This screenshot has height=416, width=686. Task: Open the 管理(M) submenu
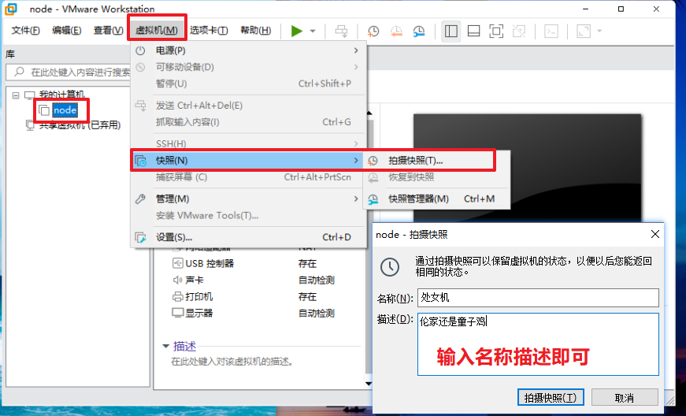click(248, 199)
